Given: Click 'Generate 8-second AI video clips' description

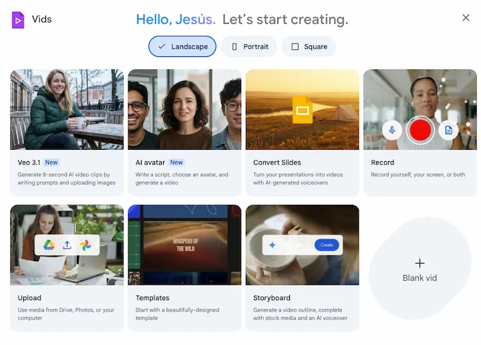Looking at the screenshot, I should [x=67, y=179].
